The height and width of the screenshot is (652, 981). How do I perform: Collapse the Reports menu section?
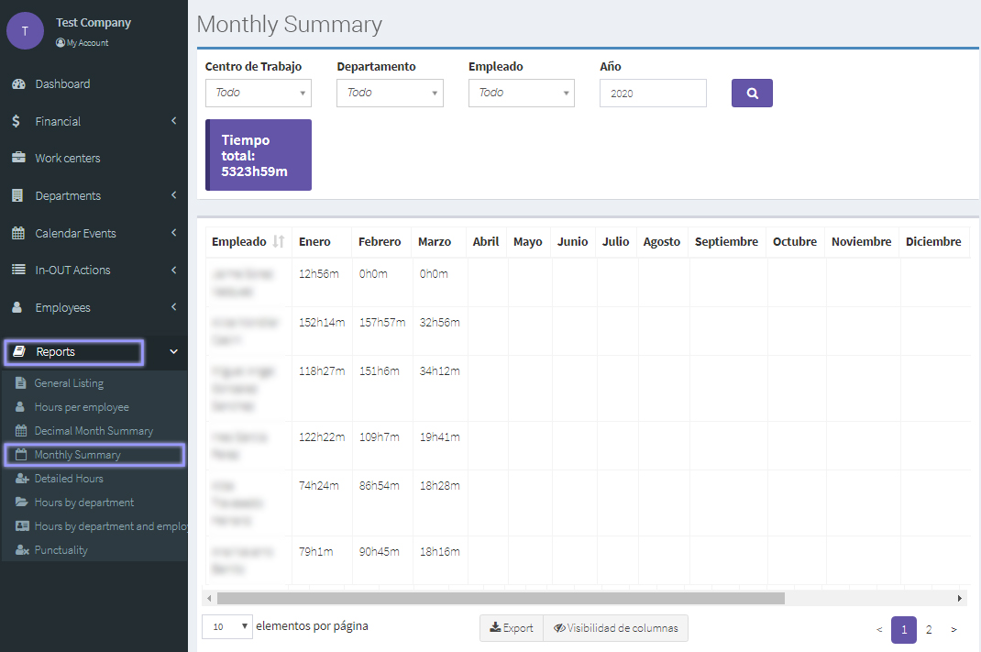[x=173, y=351]
